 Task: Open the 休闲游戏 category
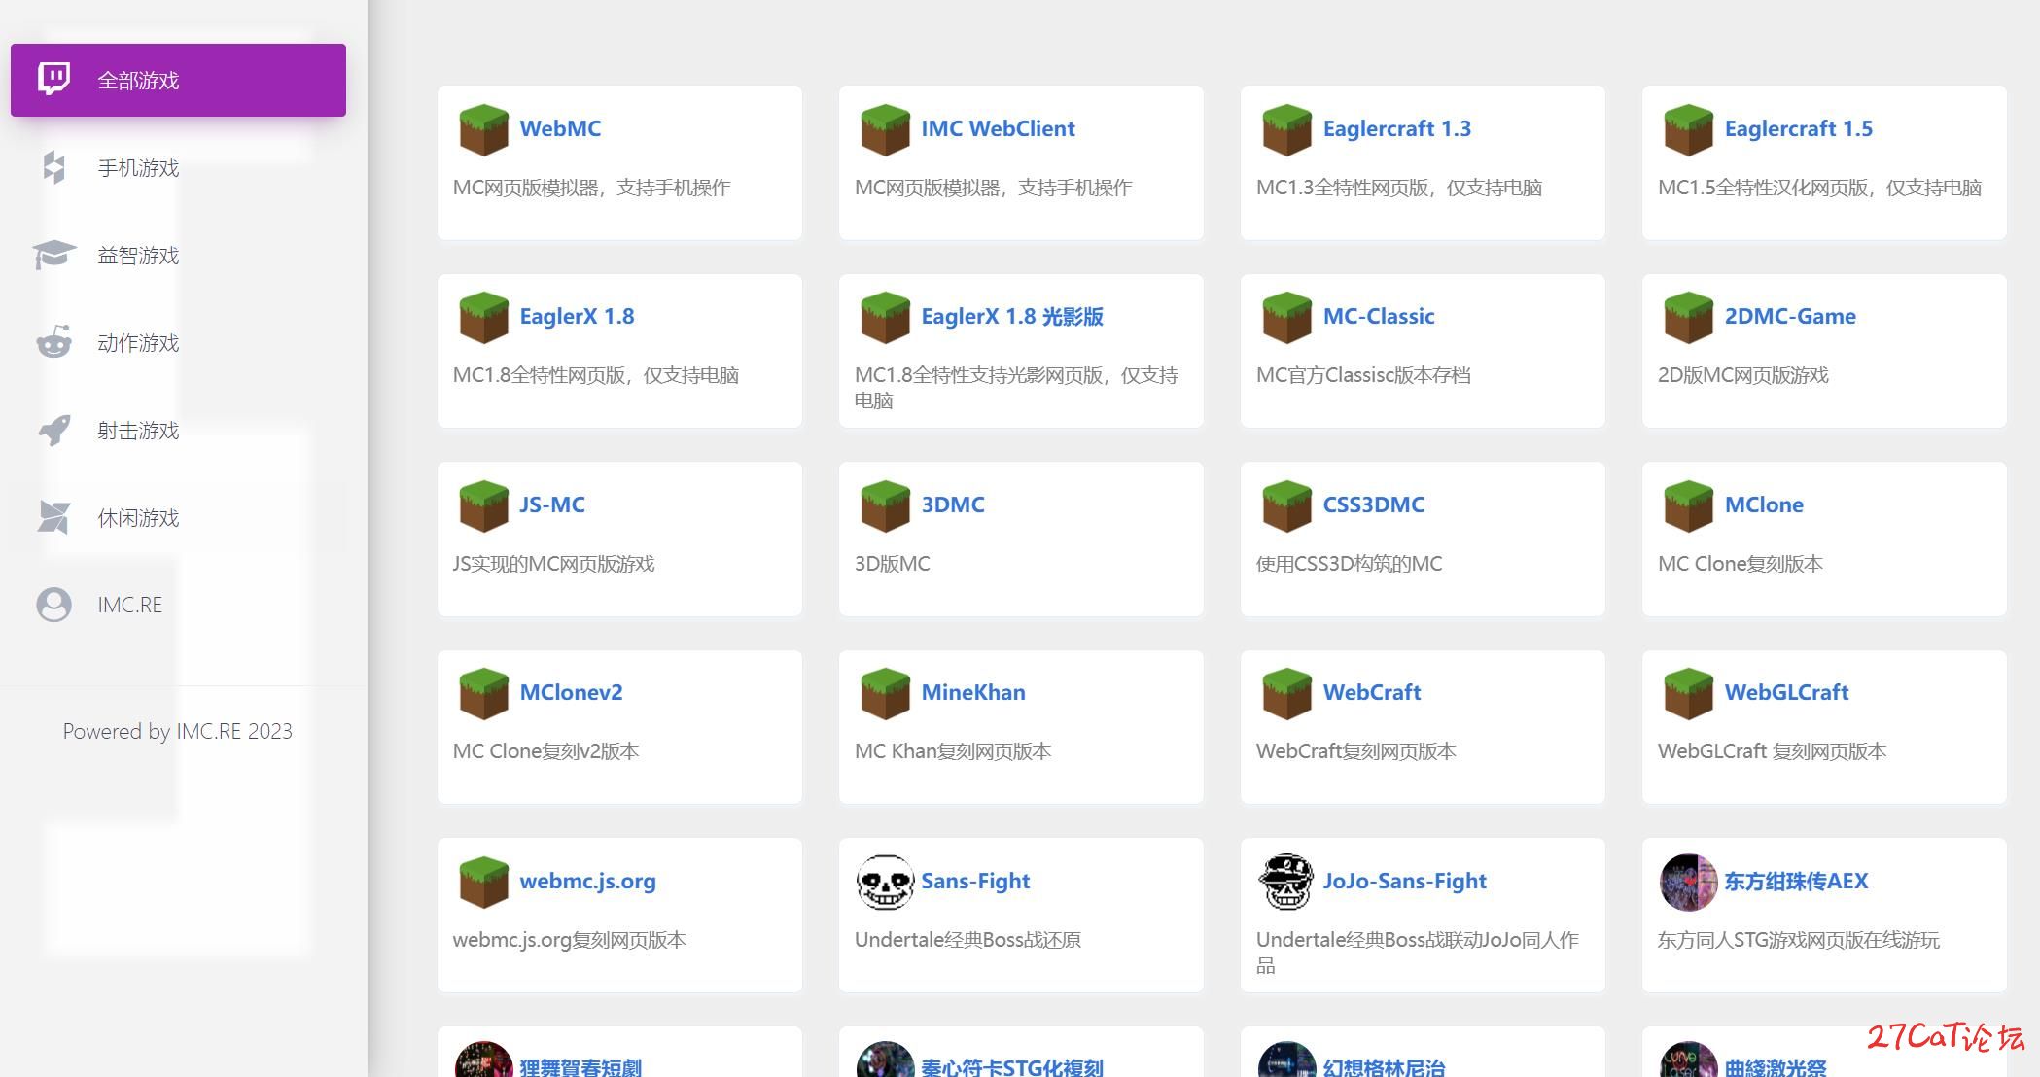click(x=178, y=517)
